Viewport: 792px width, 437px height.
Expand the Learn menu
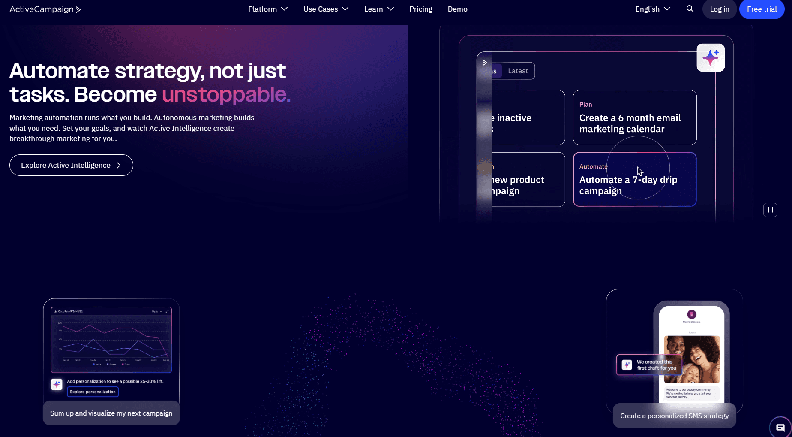(379, 9)
